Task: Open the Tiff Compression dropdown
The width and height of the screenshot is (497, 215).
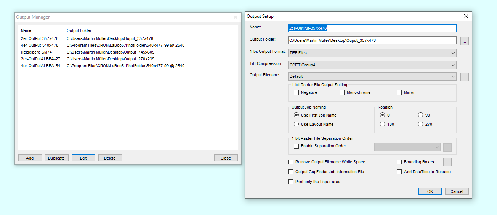Action: click(372, 65)
